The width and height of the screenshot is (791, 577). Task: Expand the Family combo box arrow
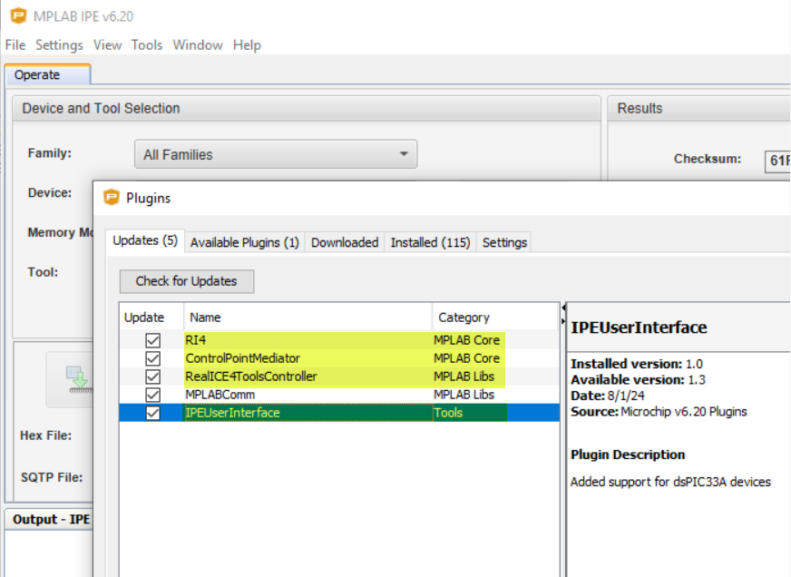pos(403,153)
